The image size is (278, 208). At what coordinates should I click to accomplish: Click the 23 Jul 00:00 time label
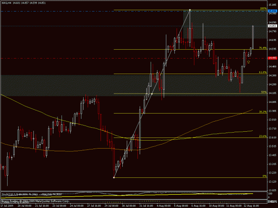tap(59, 206)
